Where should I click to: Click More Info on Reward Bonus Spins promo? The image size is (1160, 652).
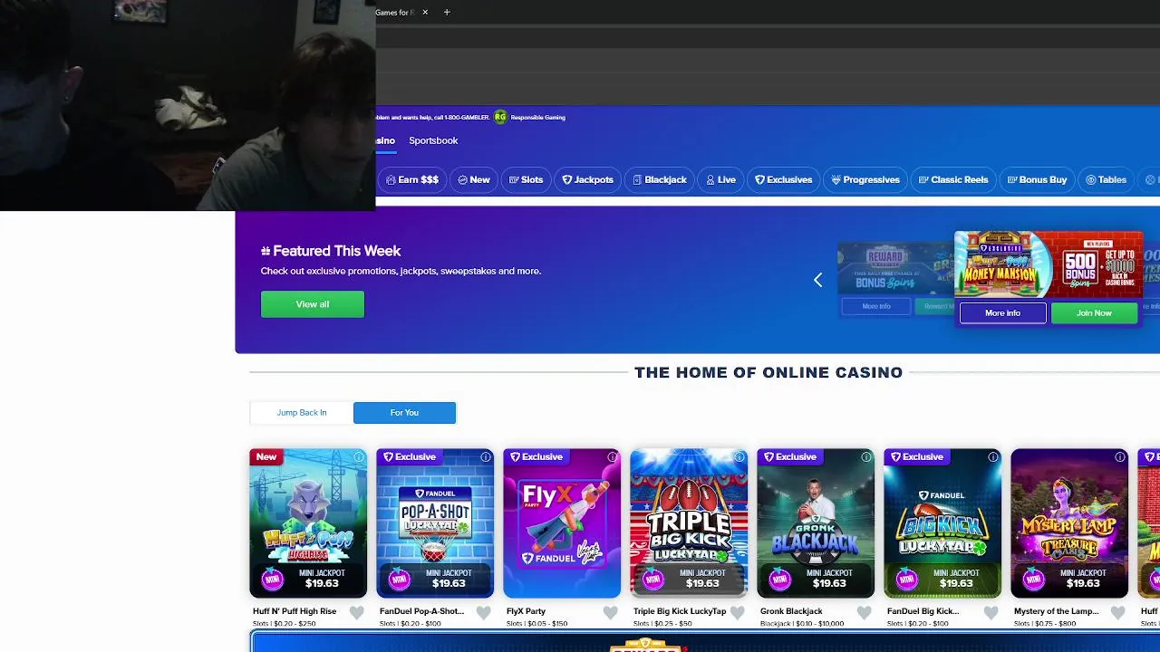[876, 306]
